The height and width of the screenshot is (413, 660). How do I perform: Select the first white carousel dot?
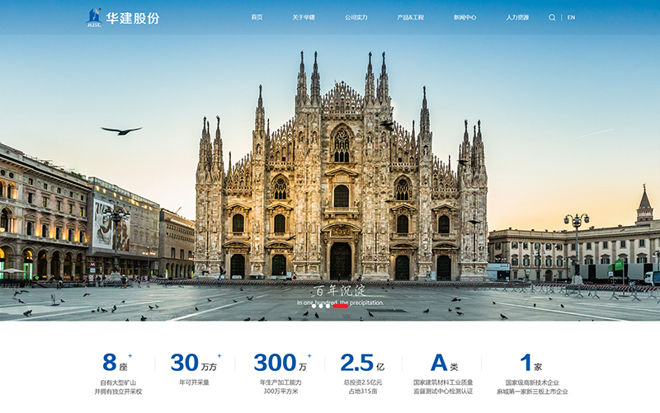pos(313,306)
